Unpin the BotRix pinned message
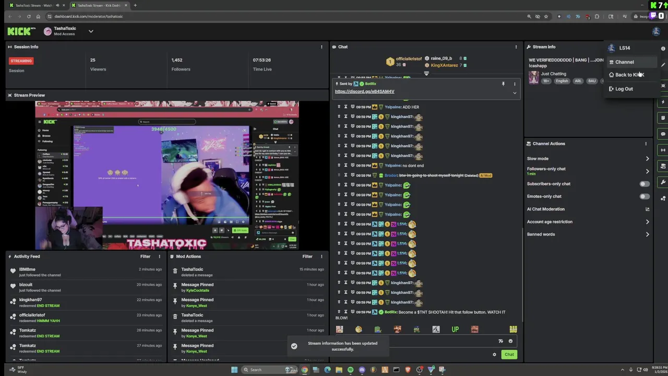The image size is (668, 376). tap(503, 84)
